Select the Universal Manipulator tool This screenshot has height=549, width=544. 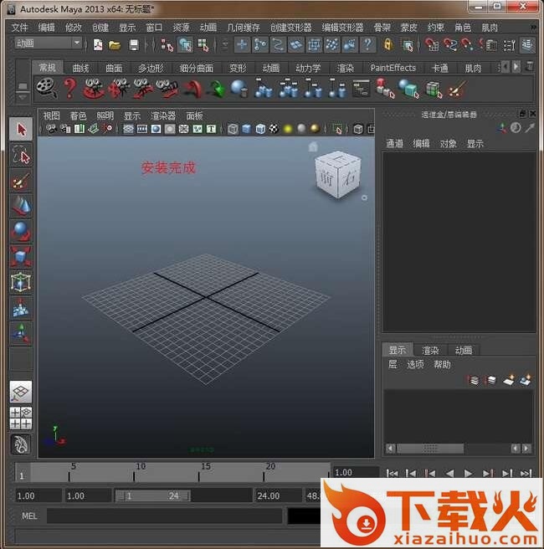point(21,282)
